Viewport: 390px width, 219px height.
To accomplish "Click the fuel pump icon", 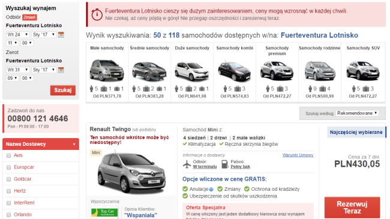I will (225, 164).
